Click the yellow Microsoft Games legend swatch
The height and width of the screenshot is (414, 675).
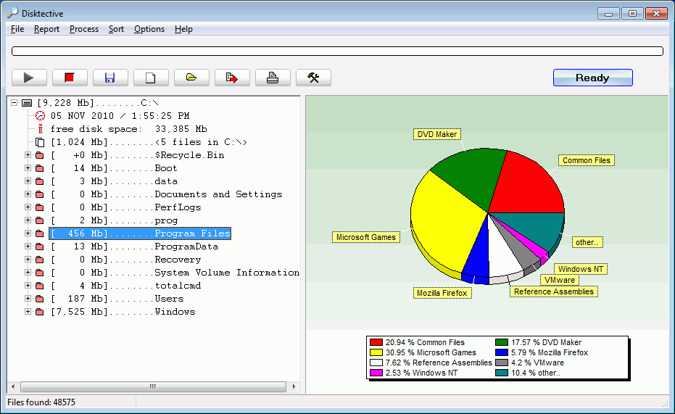pos(376,352)
